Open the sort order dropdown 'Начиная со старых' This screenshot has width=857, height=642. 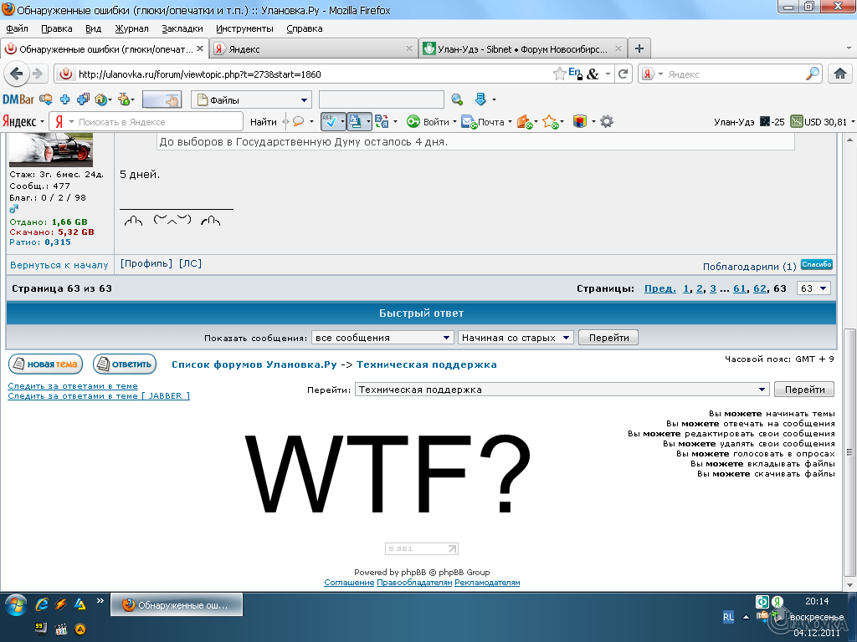click(x=515, y=337)
